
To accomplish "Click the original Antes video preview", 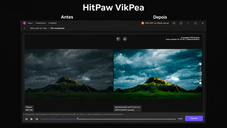I will tap(69, 74).
